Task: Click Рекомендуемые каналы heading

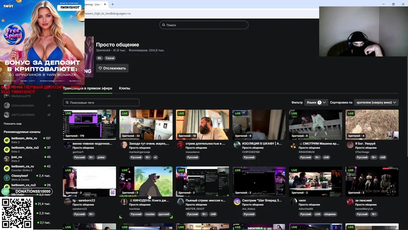Action: tap(22, 132)
